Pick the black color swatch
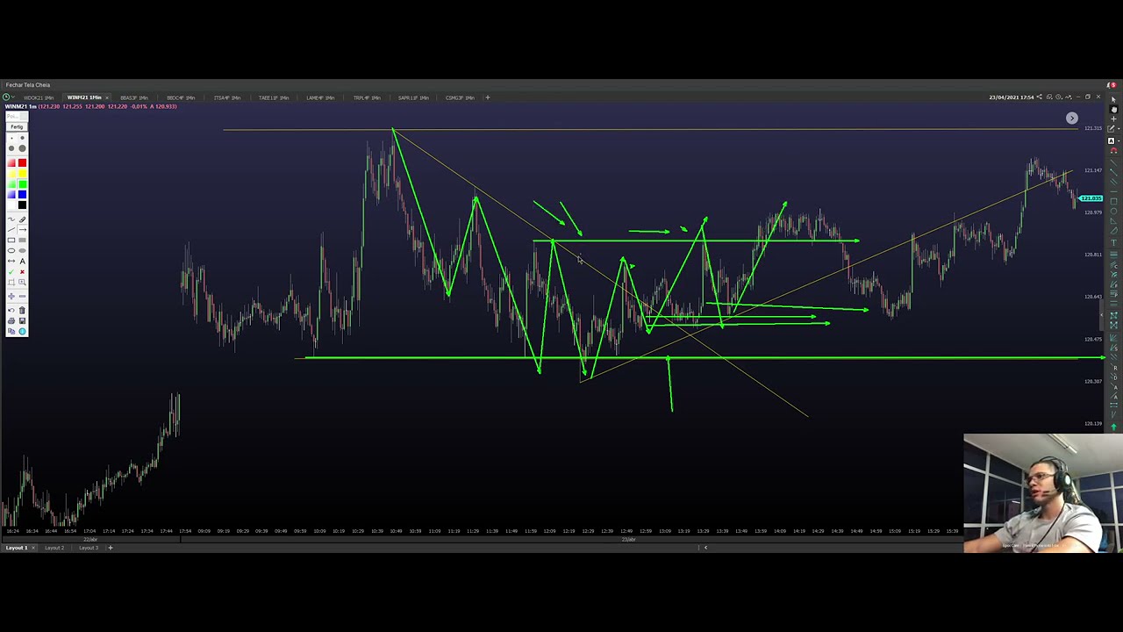The image size is (1123, 632). coord(22,205)
